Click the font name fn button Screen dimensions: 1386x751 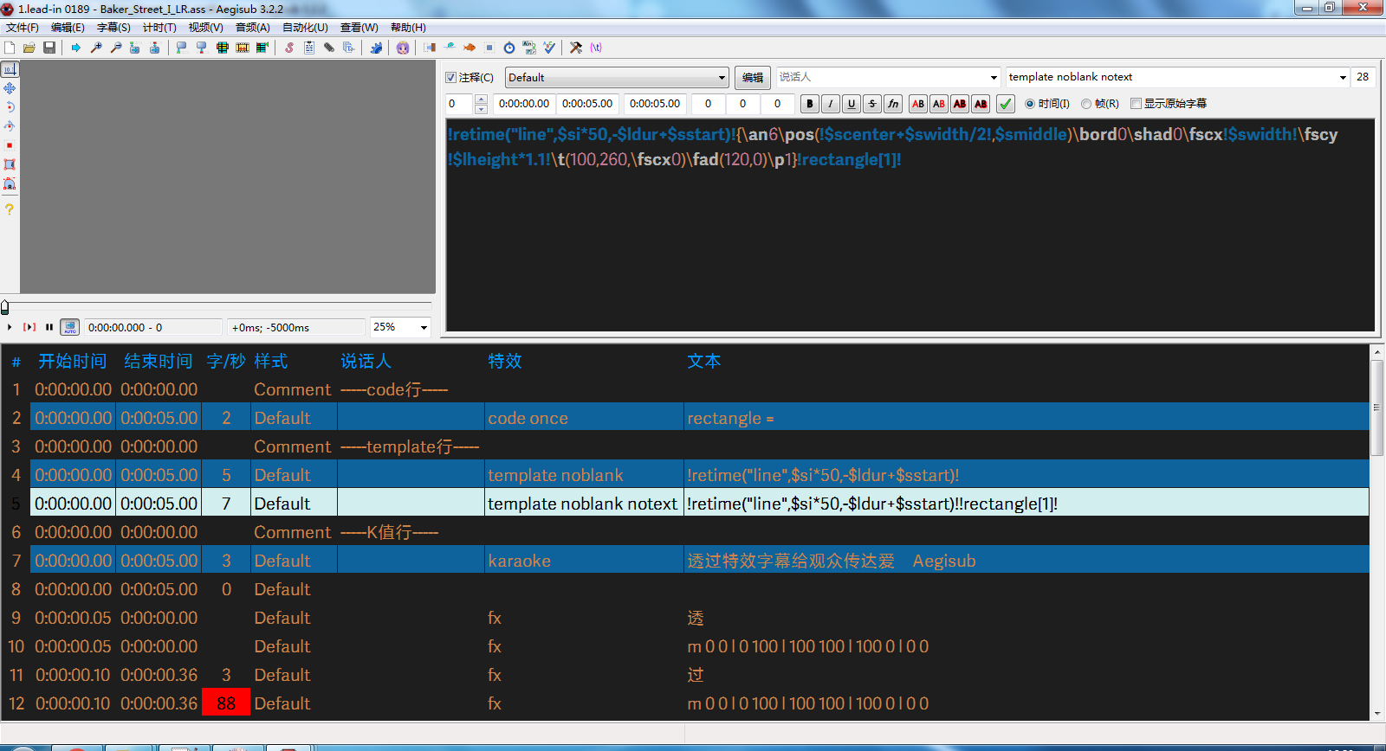[893, 104]
